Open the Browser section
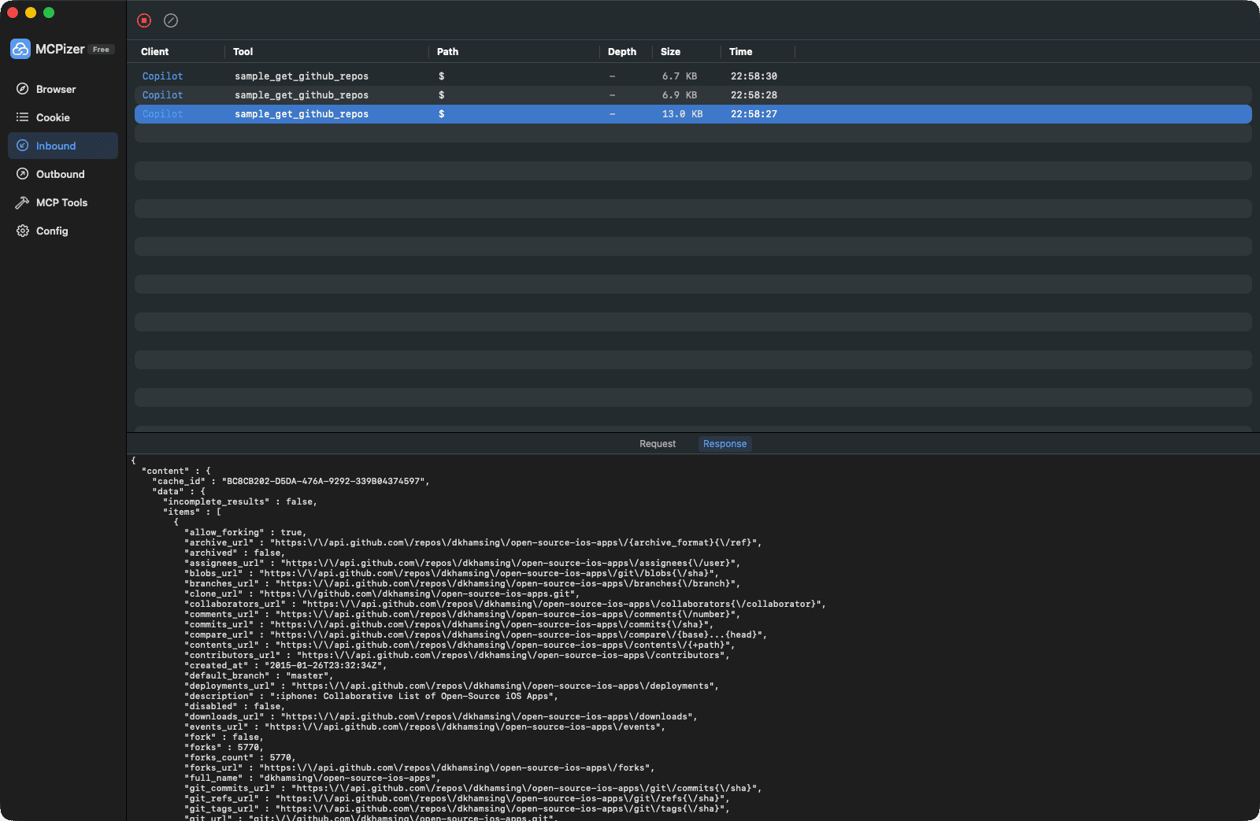The image size is (1260, 821). click(x=63, y=89)
